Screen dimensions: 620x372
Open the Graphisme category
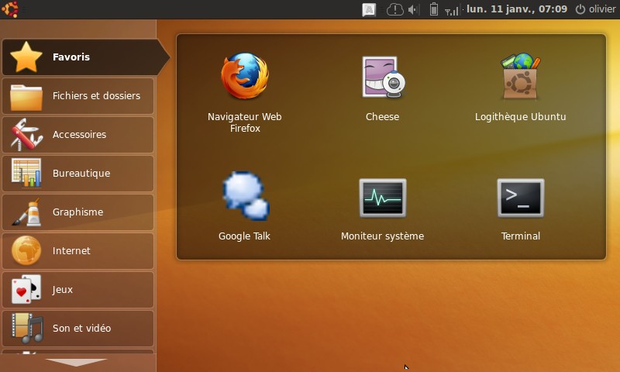78,212
